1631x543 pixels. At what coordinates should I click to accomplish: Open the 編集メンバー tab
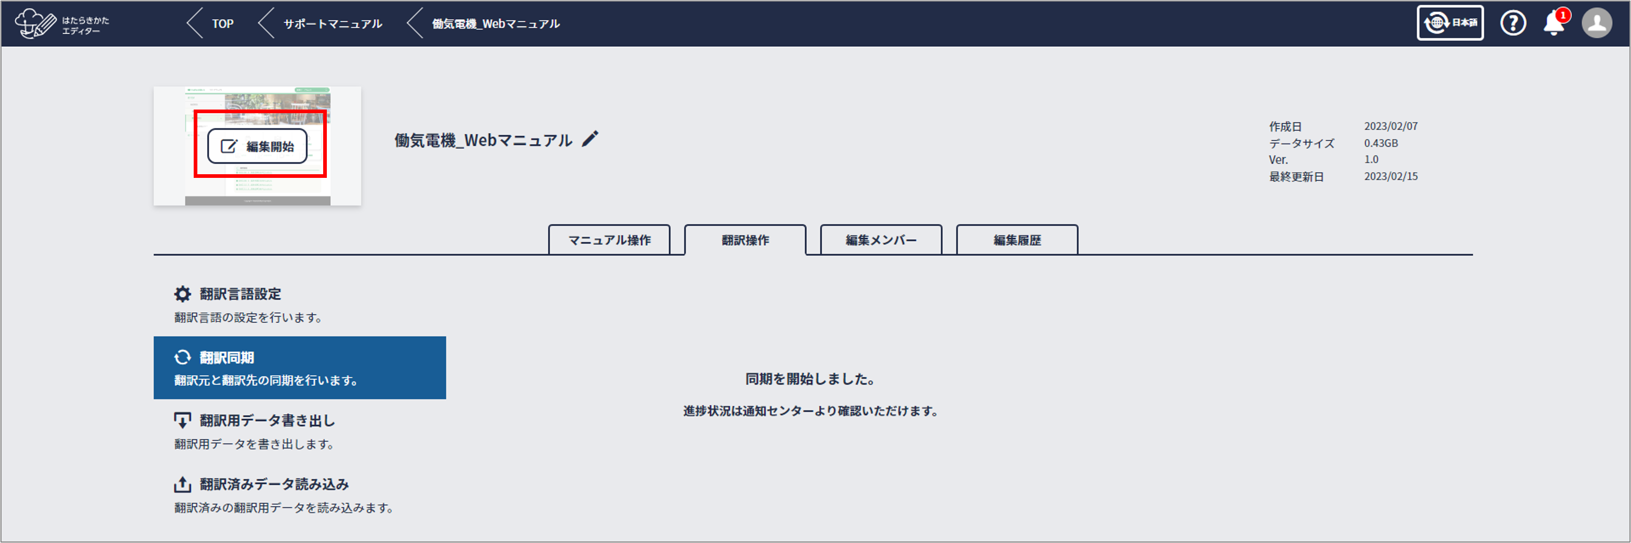[880, 240]
